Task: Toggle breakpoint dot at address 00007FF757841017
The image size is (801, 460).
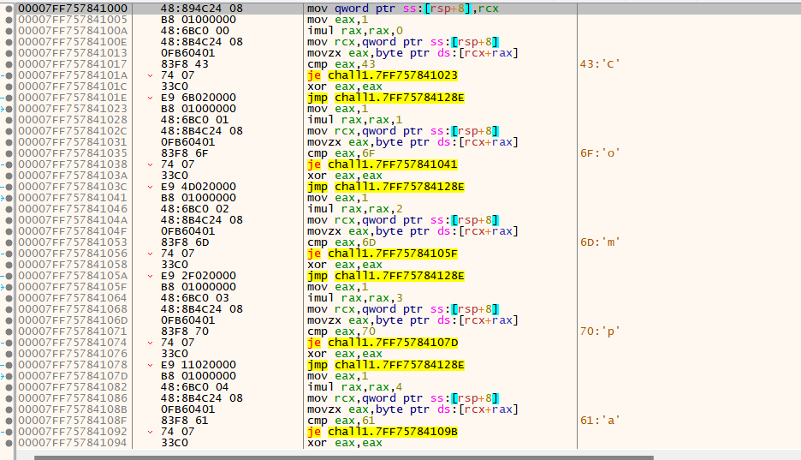Action: [9, 64]
